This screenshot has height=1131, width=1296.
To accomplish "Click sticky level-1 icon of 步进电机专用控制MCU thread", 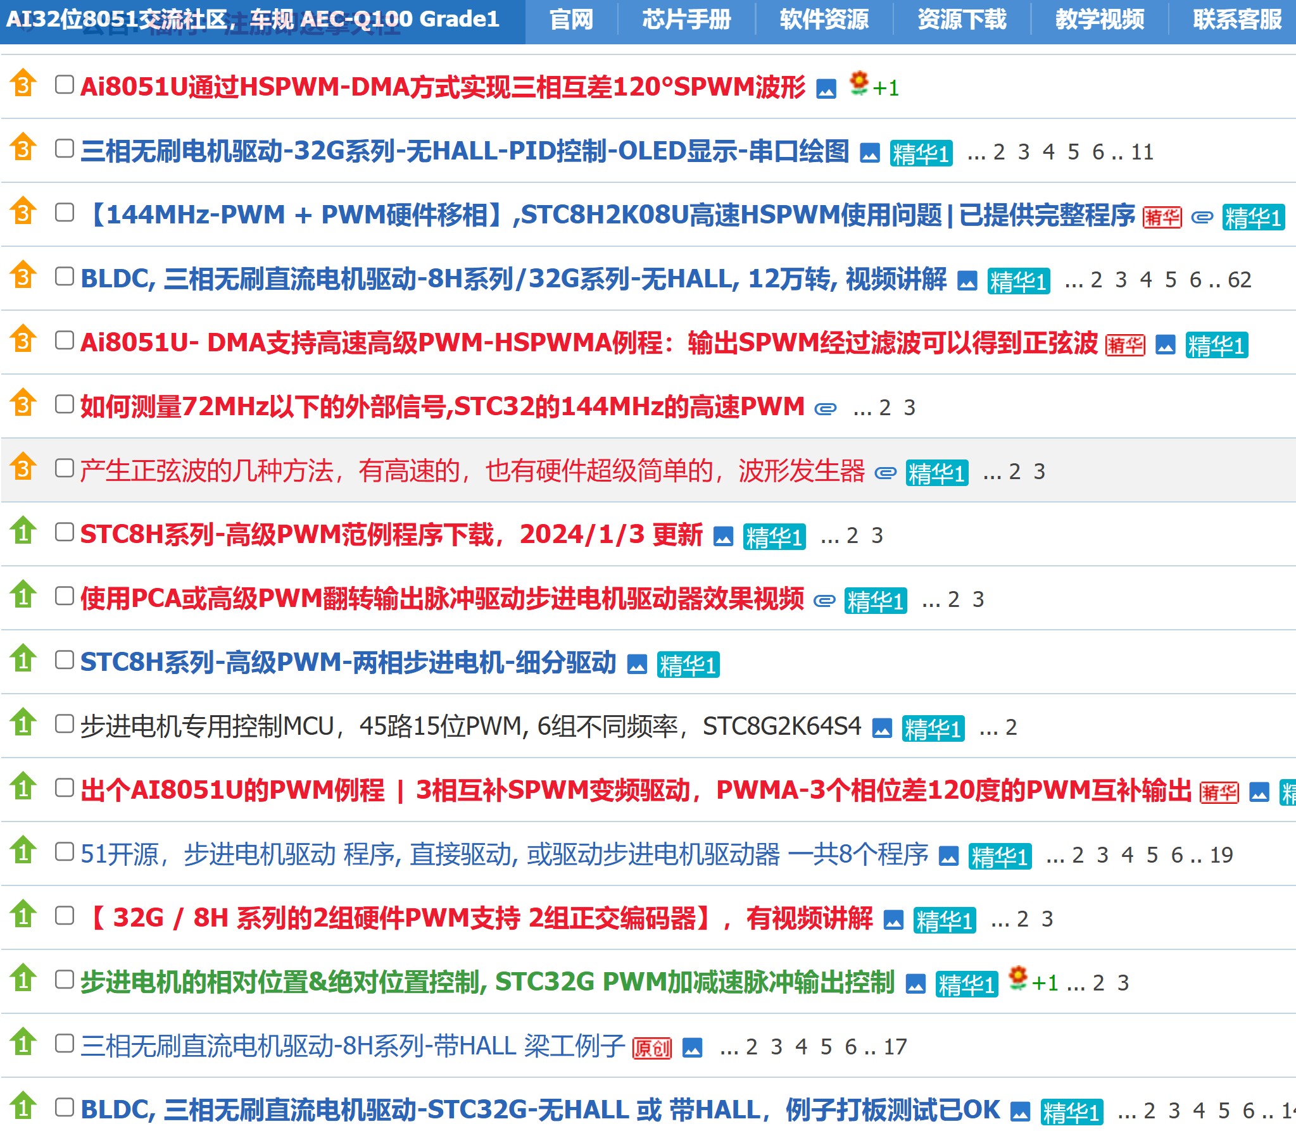I will (x=23, y=722).
